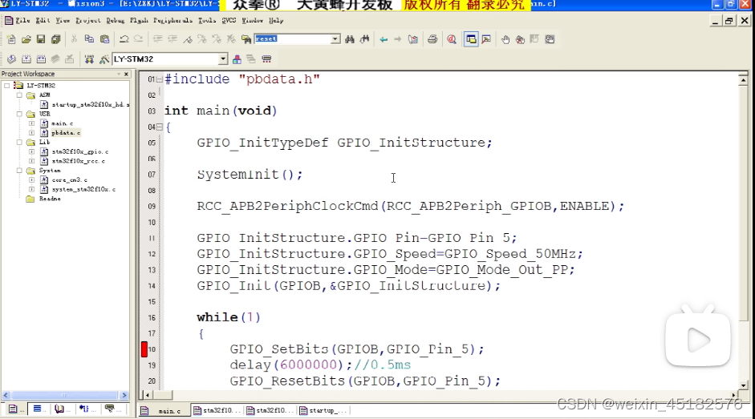Toggle the Project Window icon
755x419 pixels.
[472, 39]
